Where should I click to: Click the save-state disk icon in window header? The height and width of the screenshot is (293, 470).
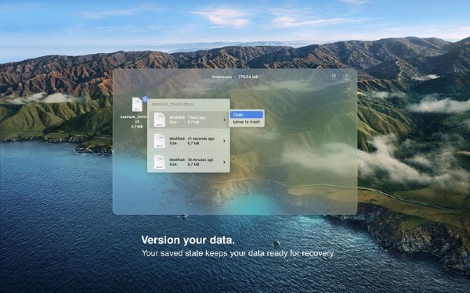coord(334,77)
